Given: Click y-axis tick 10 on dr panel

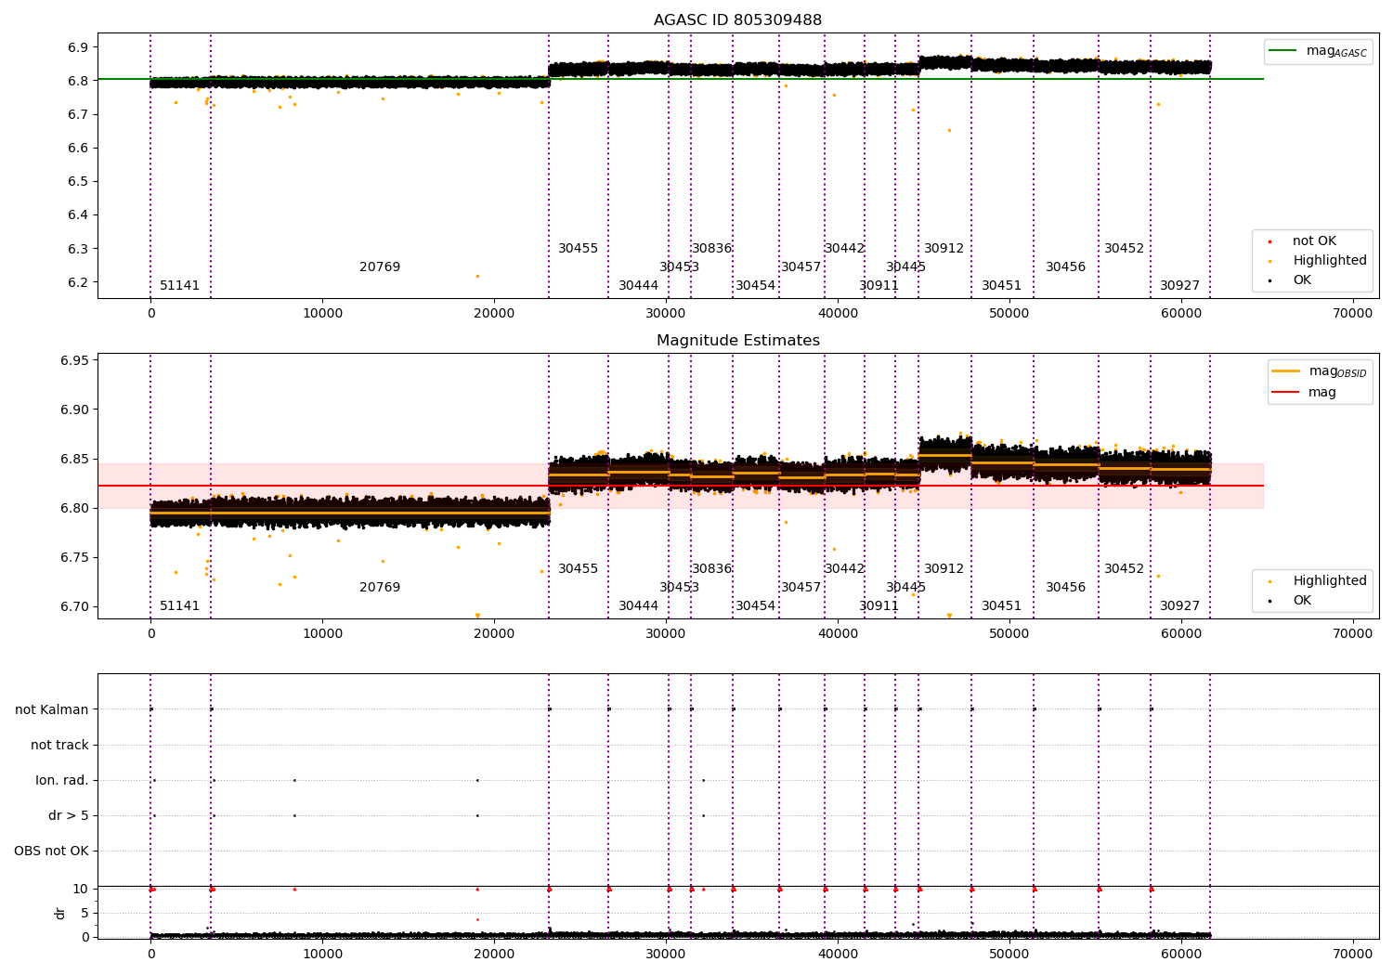Looking at the screenshot, I should pos(81,890).
